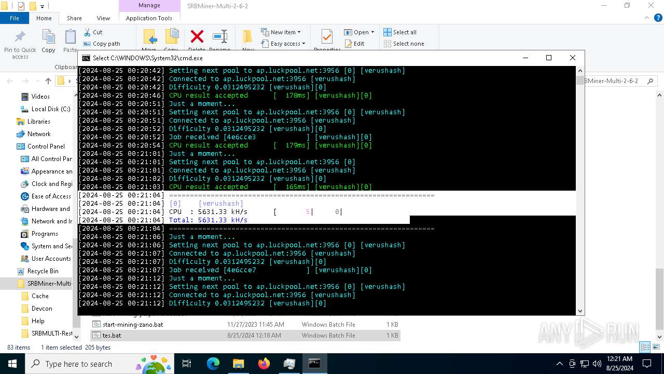Open New item dropdown
This screenshot has width=664, height=374.
pos(281,32)
